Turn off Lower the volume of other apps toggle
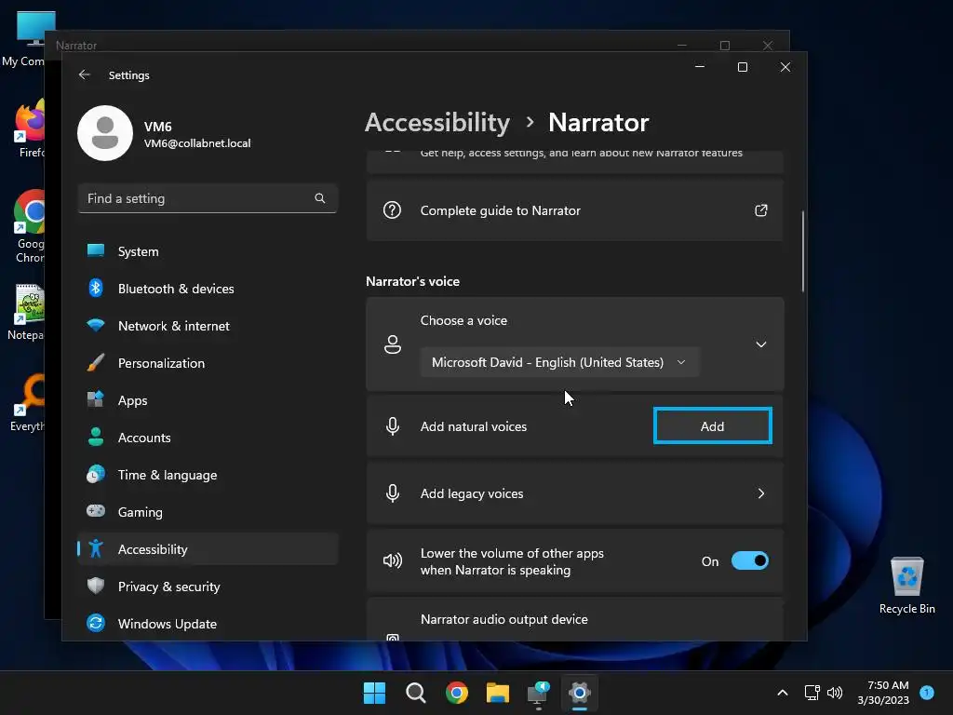This screenshot has width=953, height=715. [x=750, y=560]
